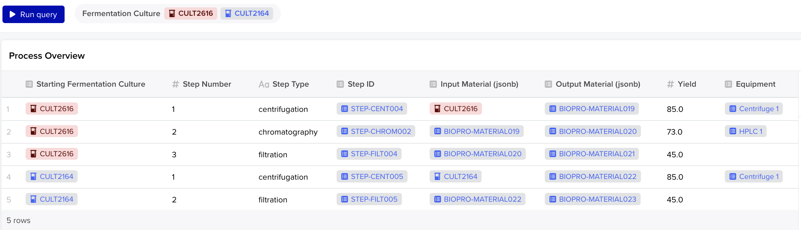
Task: Open the STEP-FILT005 step link
Action: pos(369,199)
